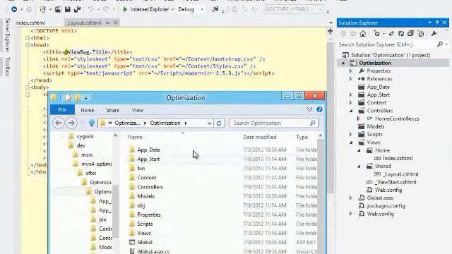The image size is (452, 254).
Task: Click the search magnifier in Solution Explorer
Action: tap(440, 44)
